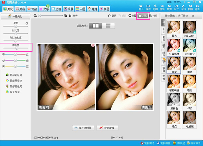Click the red close icon on the before image
The image size is (203, 146).
[x=93, y=45]
